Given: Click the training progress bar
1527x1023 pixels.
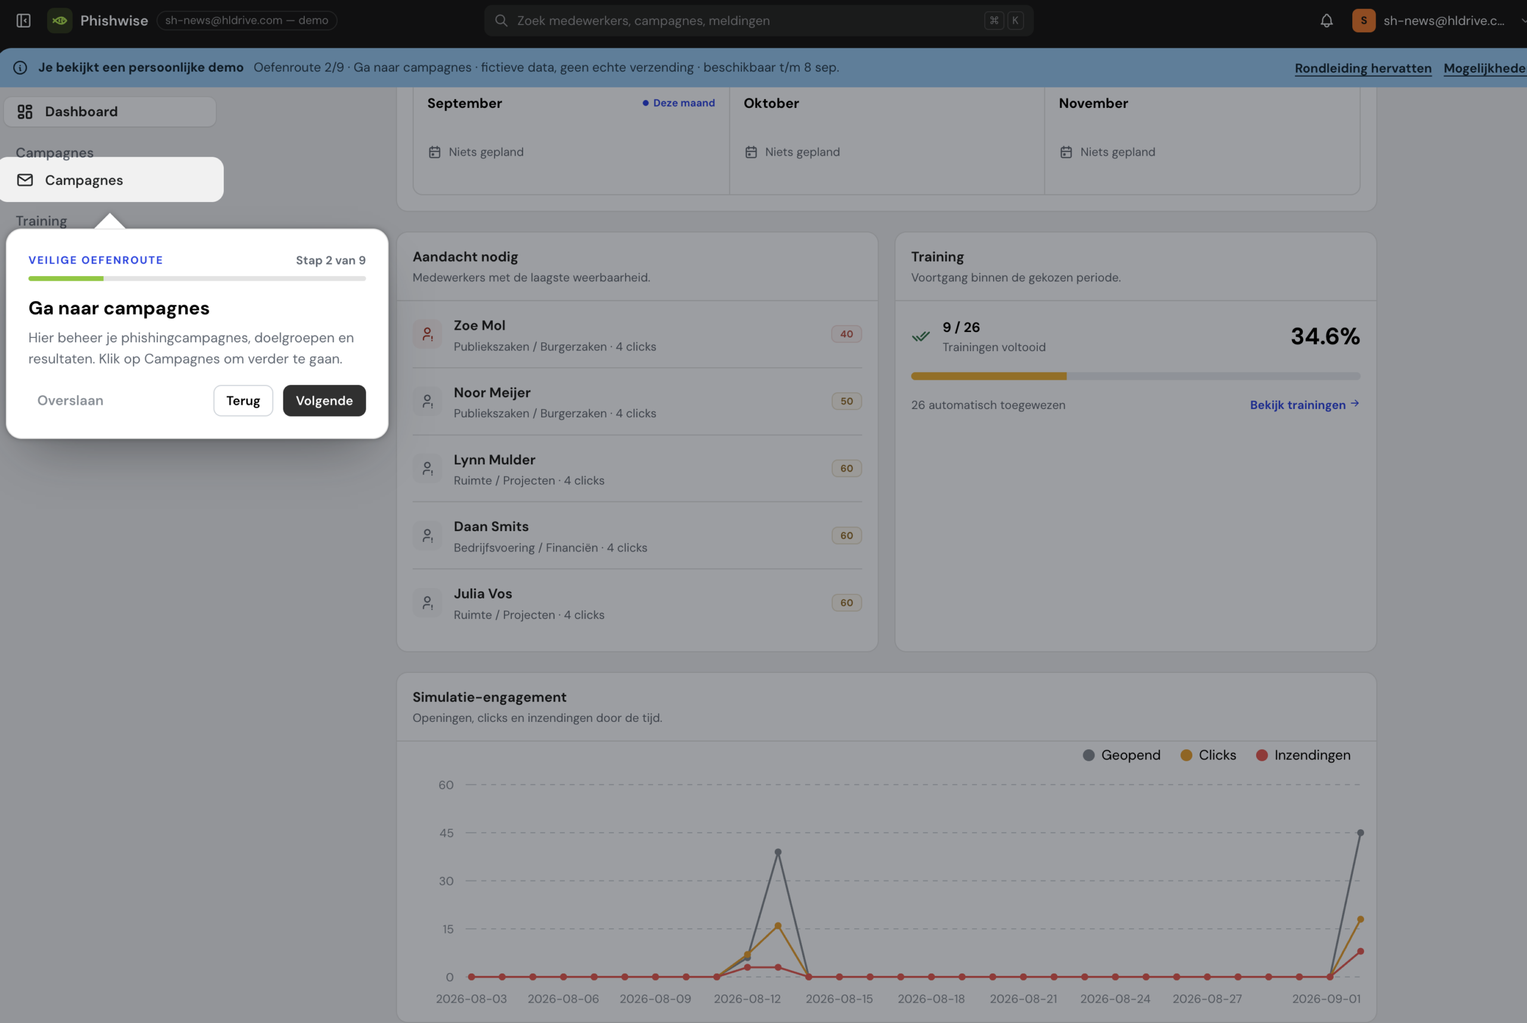Looking at the screenshot, I should click(1135, 376).
